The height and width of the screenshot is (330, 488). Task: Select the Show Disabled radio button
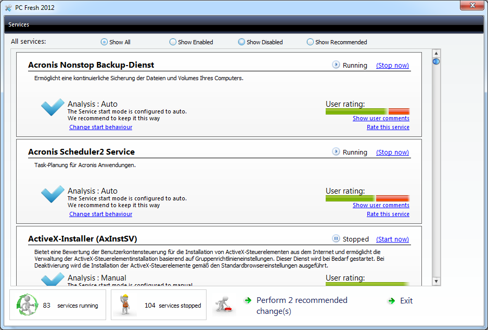coord(241,42)
